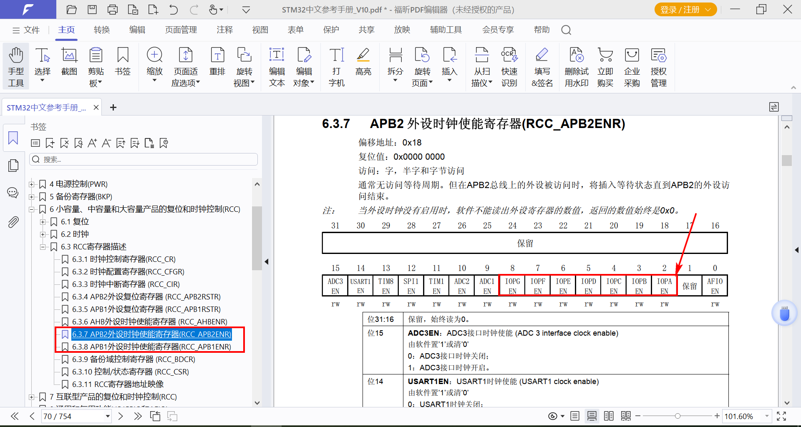Open Fill & Sign (填写&签名)
This screenshot has height=427, width=801.
pyautogui.click(x=542, y=67)
